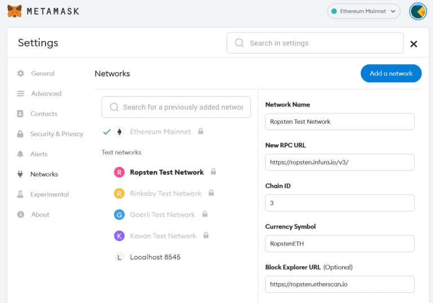Open Contacts settings

point(44,114)
